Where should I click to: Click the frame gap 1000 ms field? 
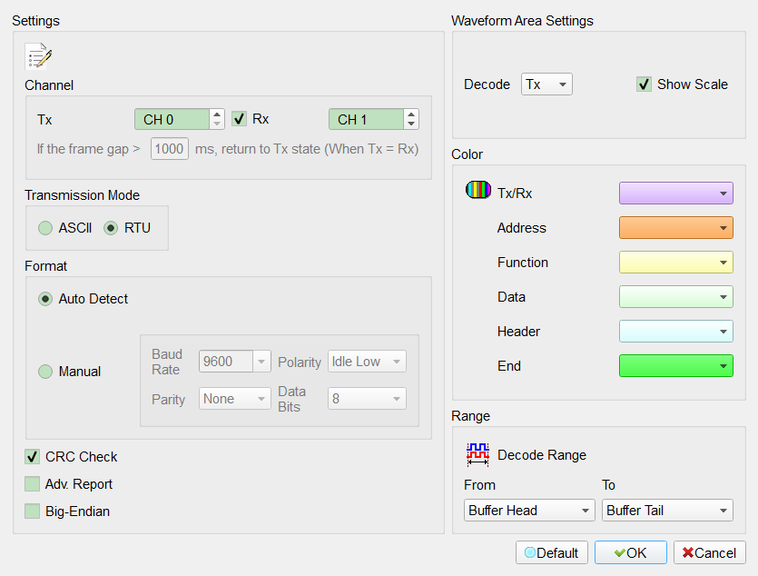(169, 148)
